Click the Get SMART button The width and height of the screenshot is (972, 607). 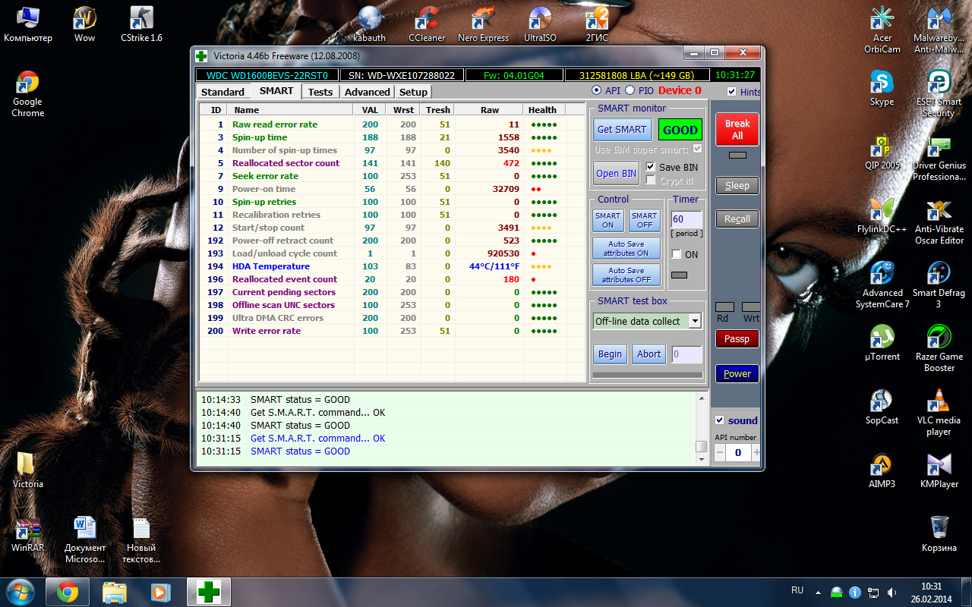pos(622,129)
